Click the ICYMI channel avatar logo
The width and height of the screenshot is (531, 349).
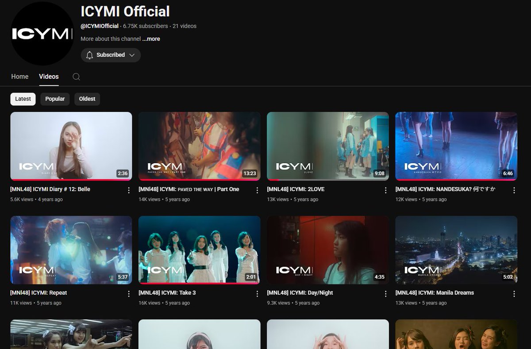tap(42, 34)
